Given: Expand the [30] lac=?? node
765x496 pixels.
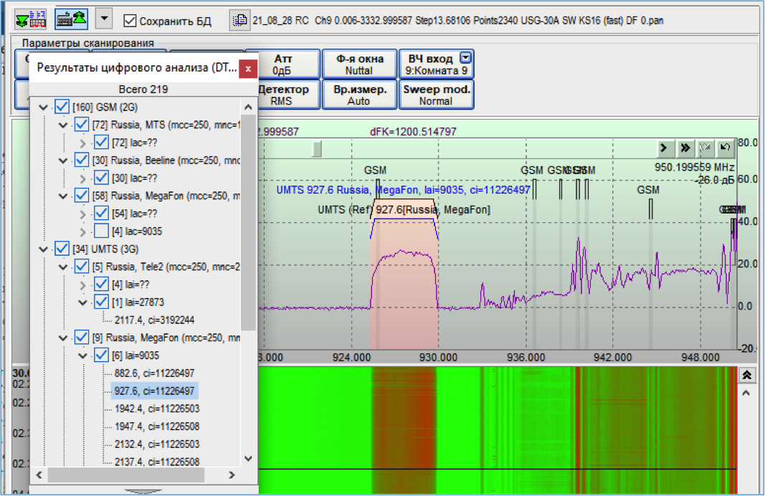Looking at the screenshot, I should tap(83, 178).
